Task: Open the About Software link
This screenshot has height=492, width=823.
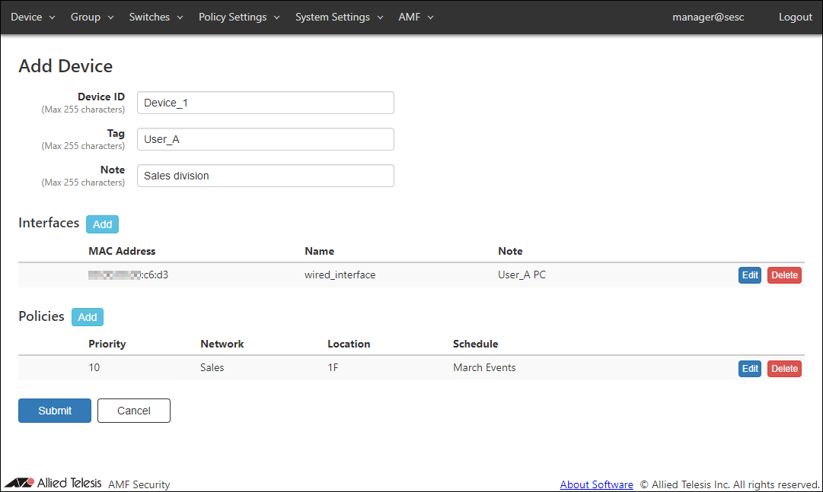Action: 596,484
